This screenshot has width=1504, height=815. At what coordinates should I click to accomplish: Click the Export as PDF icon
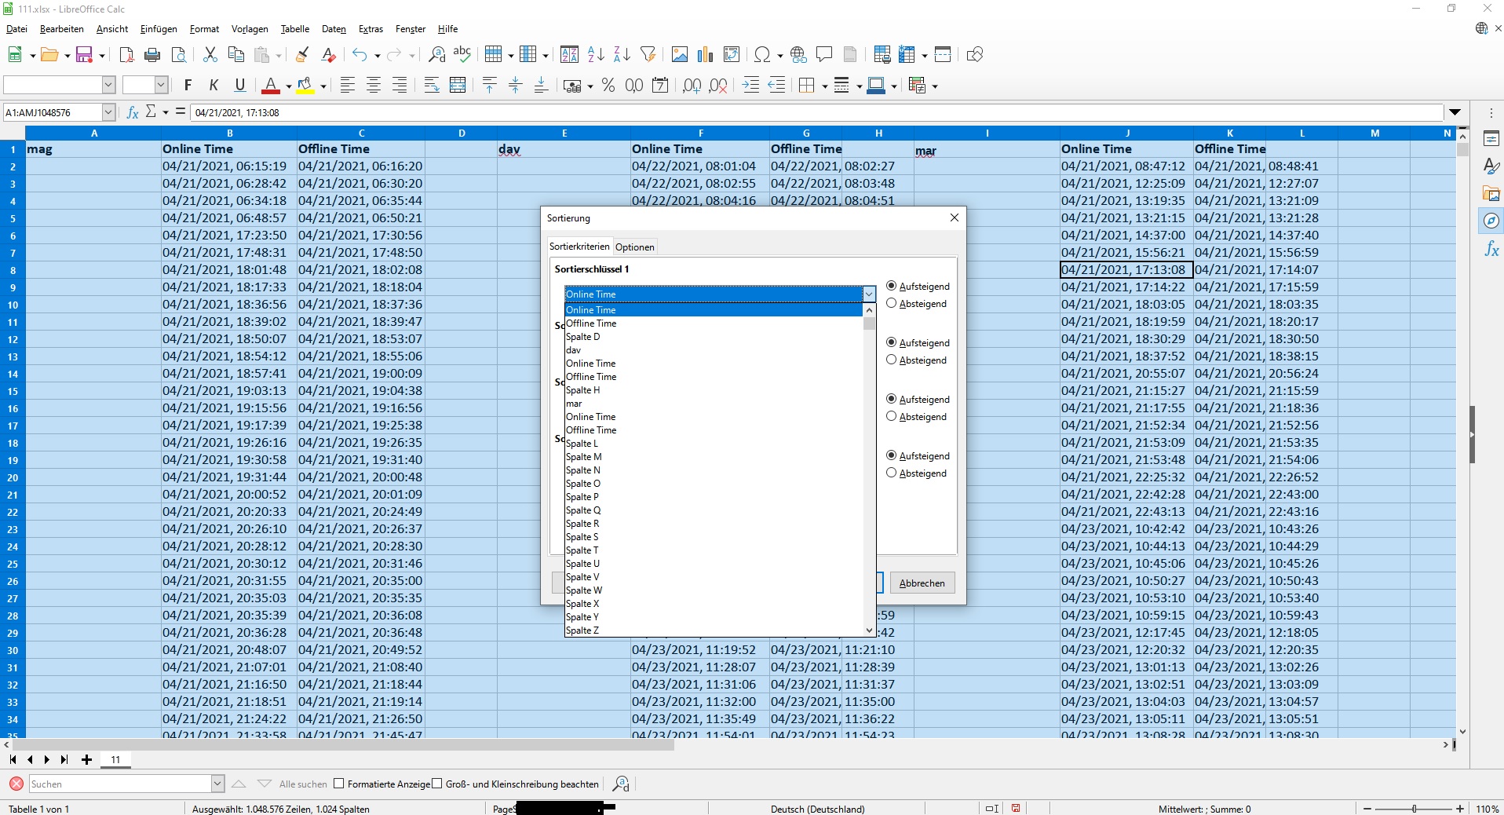[x=126, y=55]
